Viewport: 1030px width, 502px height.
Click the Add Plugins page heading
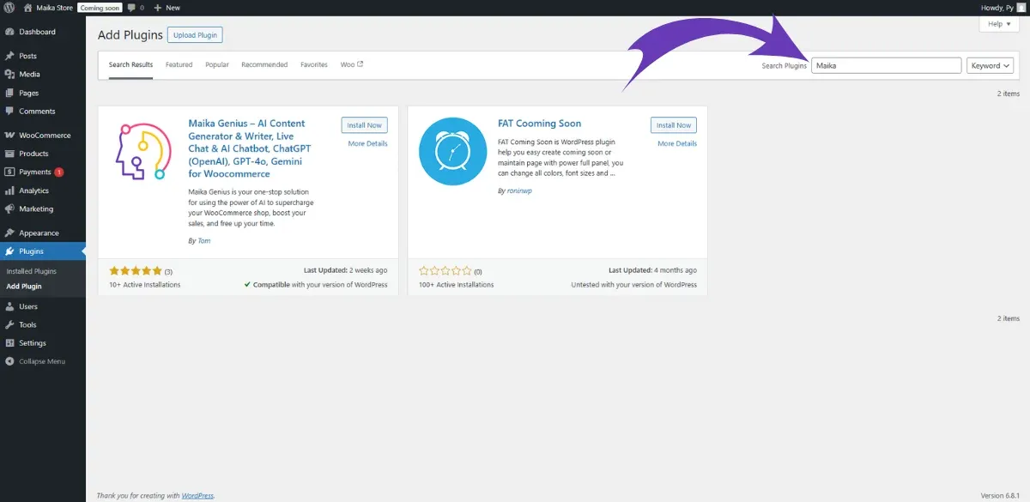coord(130,35)
